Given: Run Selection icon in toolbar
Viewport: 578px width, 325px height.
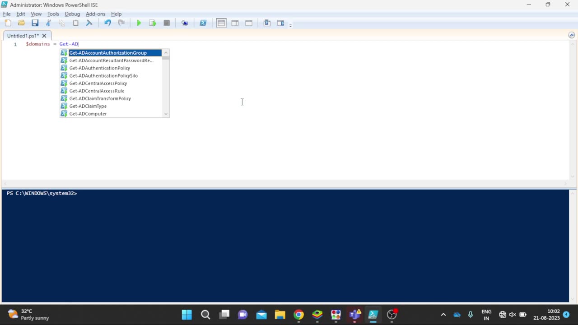Looking at the screenshot, I should click(x=153, y=23).
